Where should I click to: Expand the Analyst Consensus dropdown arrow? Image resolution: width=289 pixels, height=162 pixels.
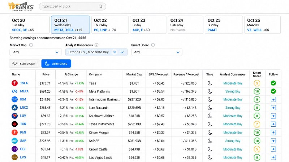coord(122,52)
